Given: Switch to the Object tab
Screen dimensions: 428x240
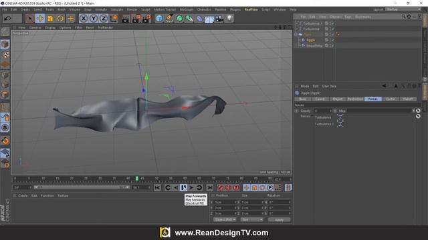Looking at the screenshot, I should pyautogui.click(x=338, y=99).
